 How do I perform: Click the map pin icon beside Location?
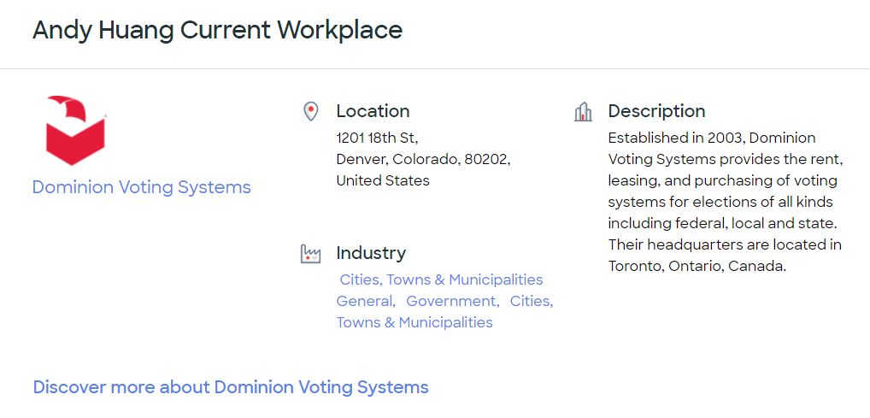[311, 111]
